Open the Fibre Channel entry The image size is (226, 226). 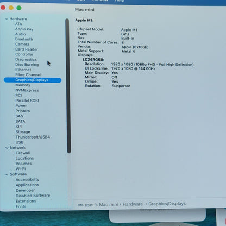tap(28, 74)
